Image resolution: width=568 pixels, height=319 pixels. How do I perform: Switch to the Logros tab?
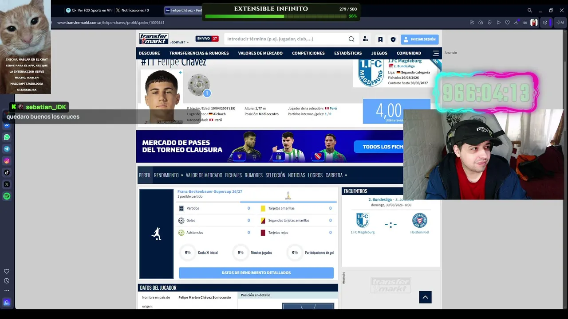[315, 175]
